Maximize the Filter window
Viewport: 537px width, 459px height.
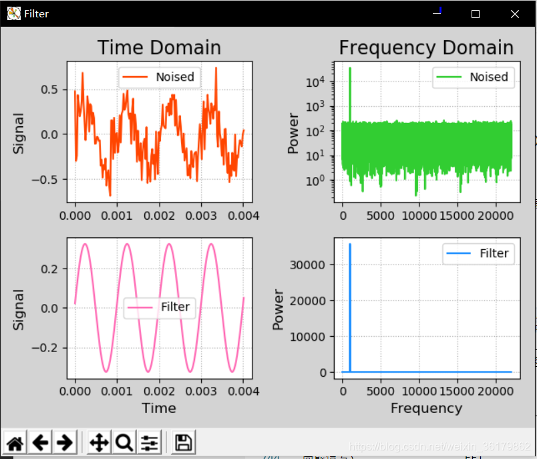pyautogui.click(x=476, y=14)
